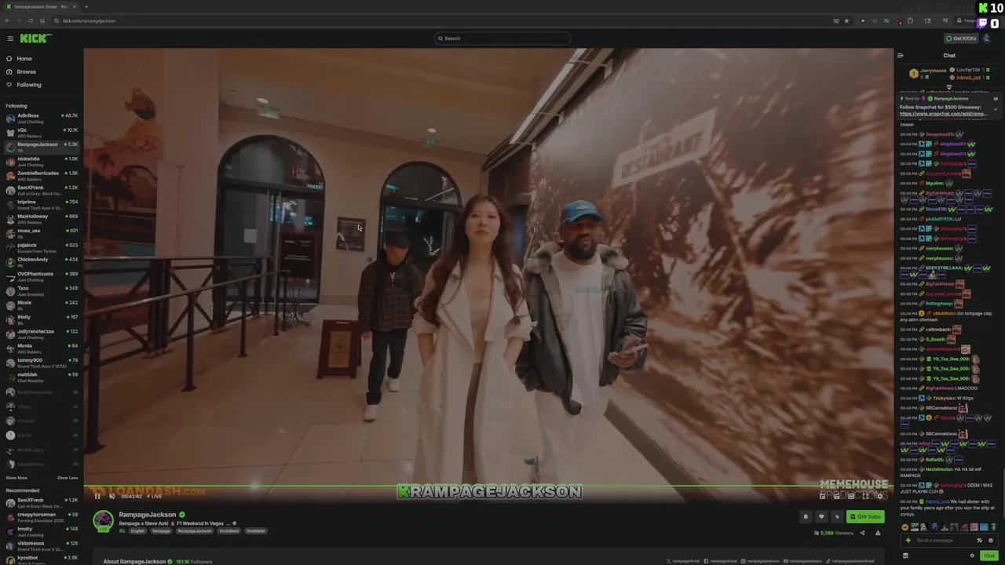Screen dimensions: 1005x565
Task: Click the Send a message field
Action: coord(945,540)
